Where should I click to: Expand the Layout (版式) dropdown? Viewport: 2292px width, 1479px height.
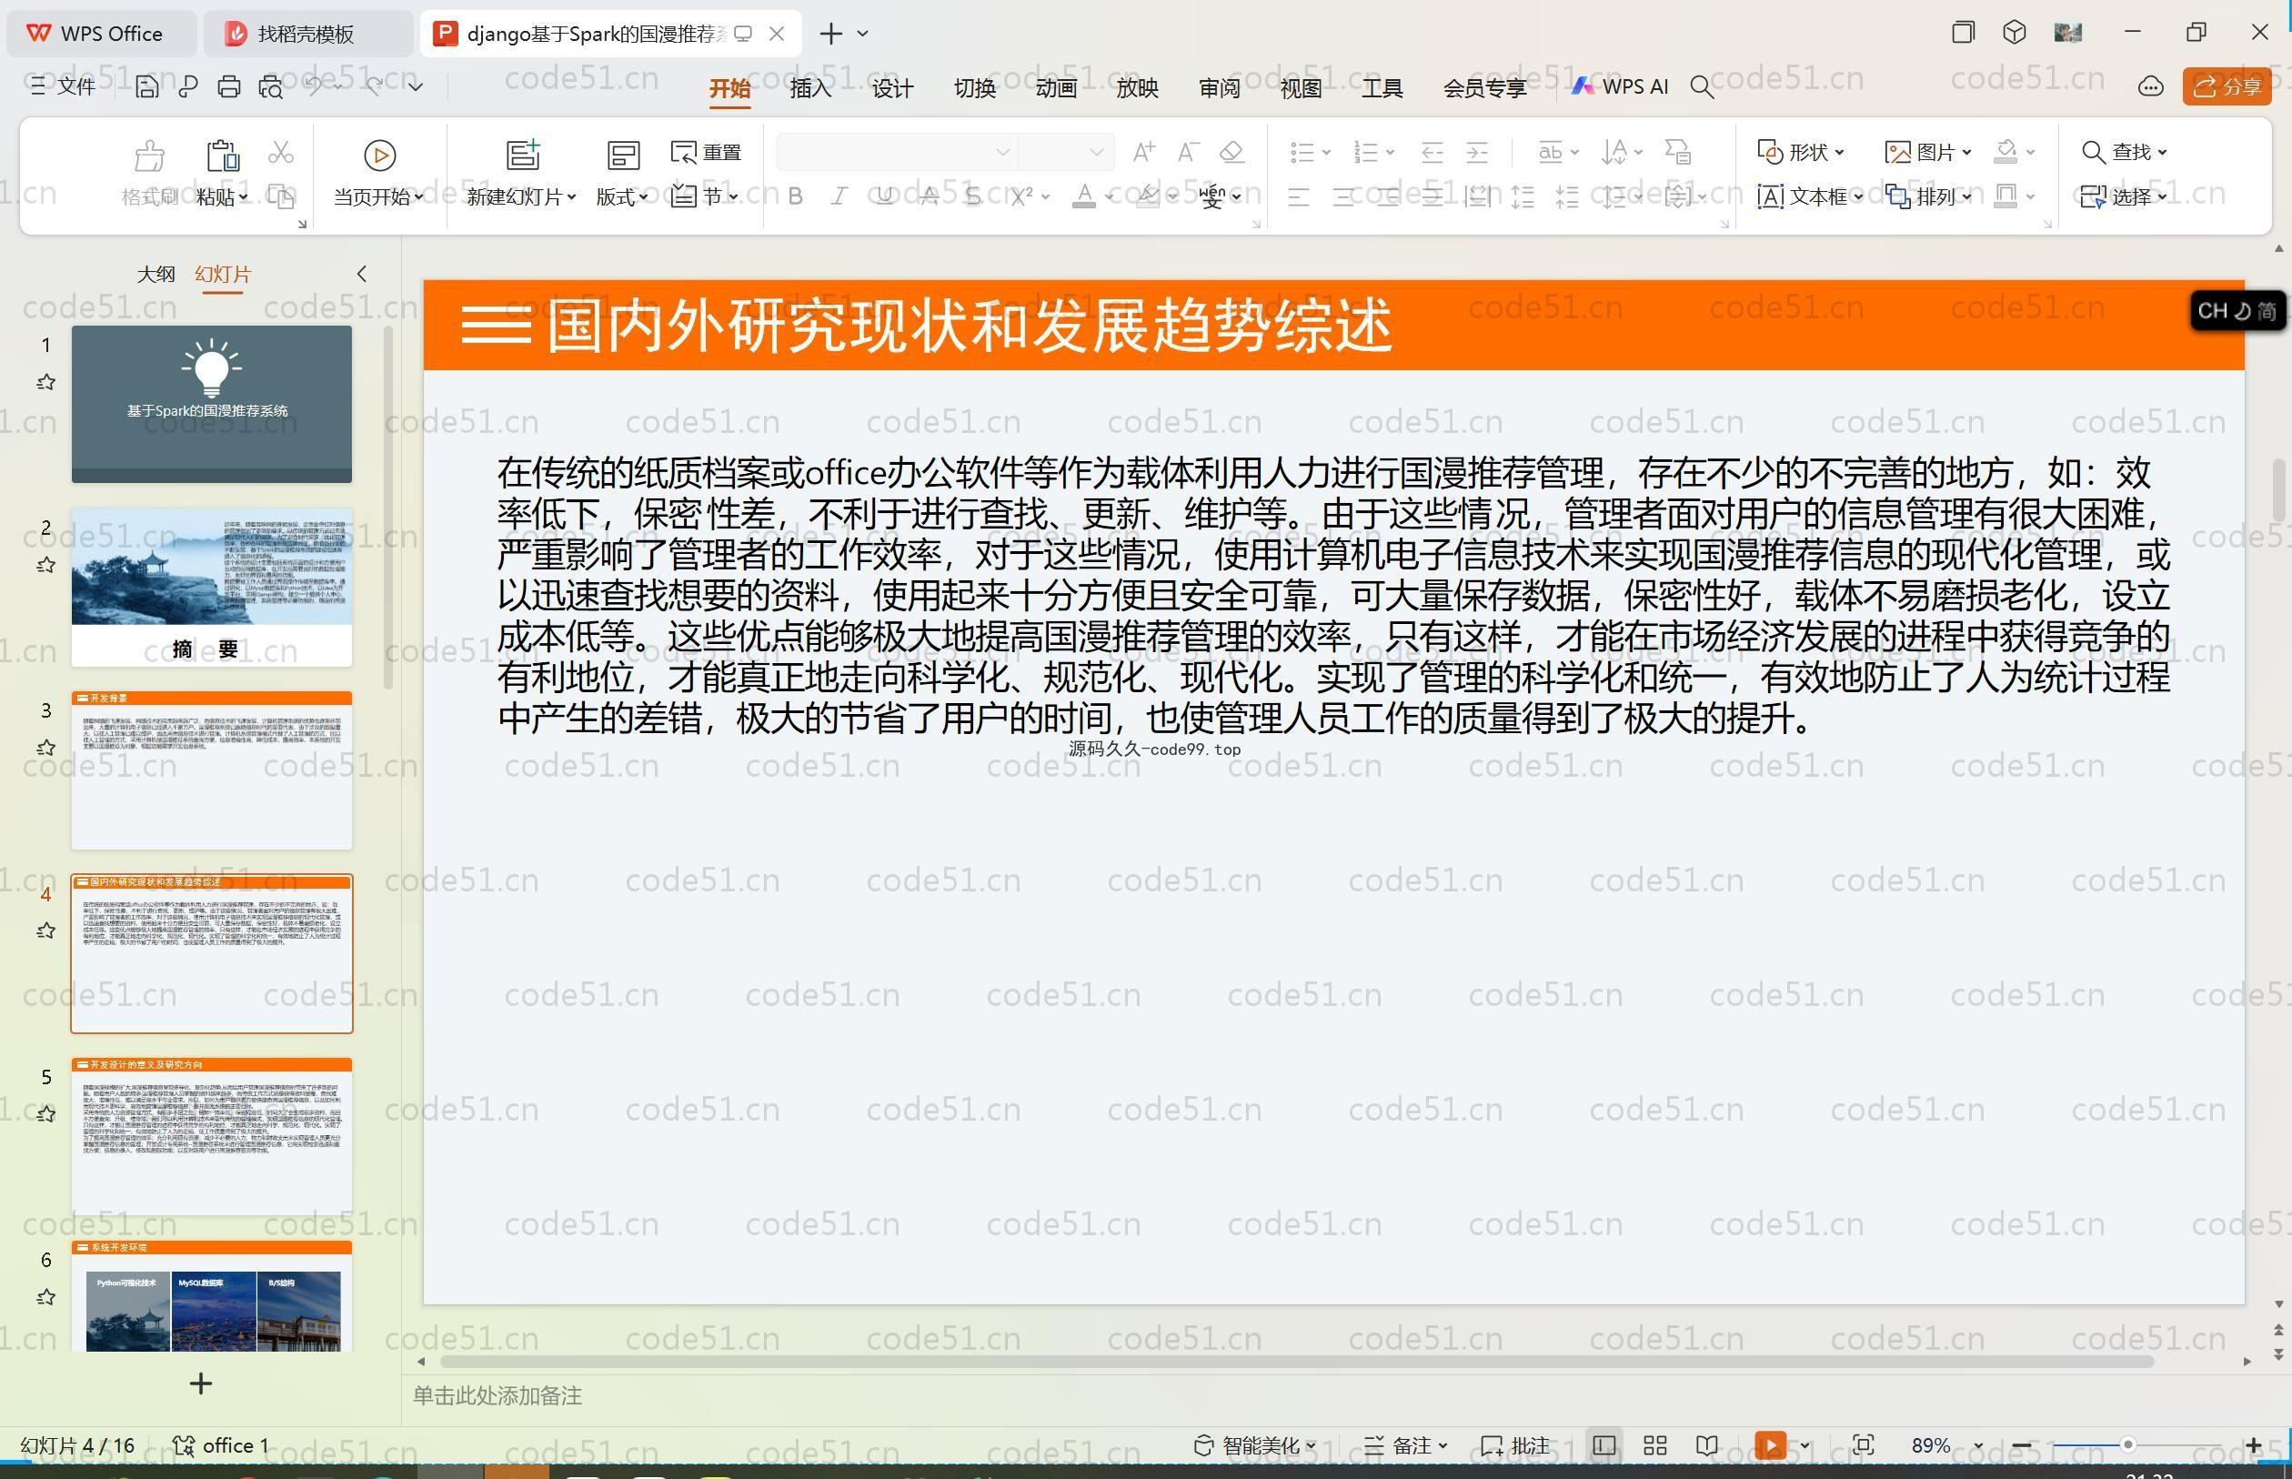pos(621,196)
